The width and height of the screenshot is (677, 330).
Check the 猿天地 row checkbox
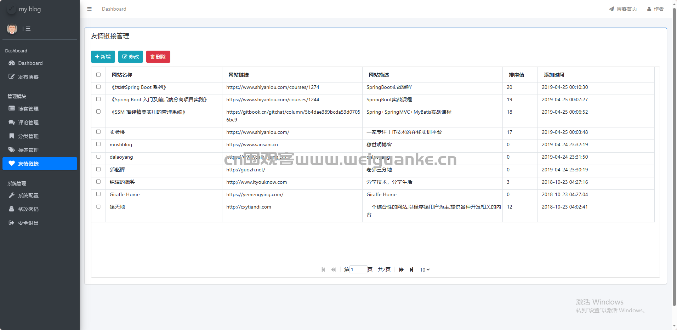coord(98,206)
